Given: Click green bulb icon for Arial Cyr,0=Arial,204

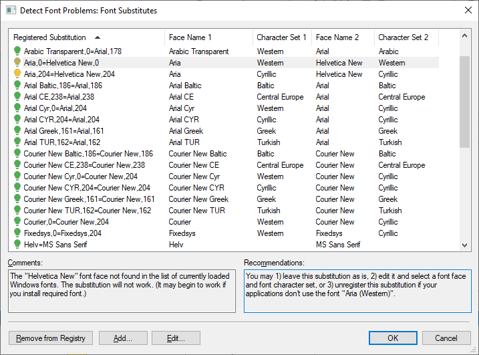Looking at the screenshot, I should click(17, 108).
